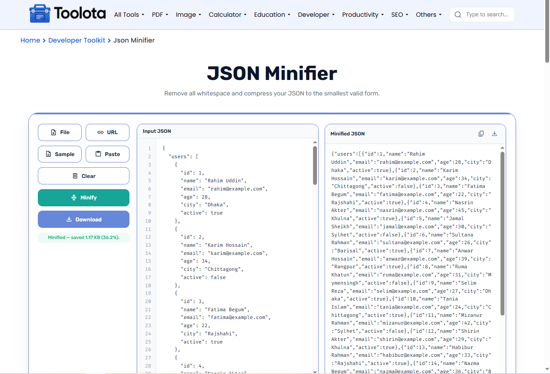This screenshot has height=374, width=550.
Task: Go to the Home breadcrumb link
Action: tap(30, 40)
